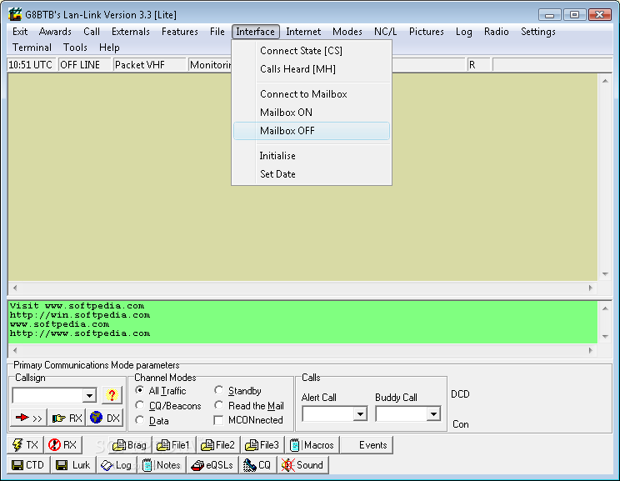The image size is (620, 481).
Task: Open the Radio menu
Action: point(497,32)
